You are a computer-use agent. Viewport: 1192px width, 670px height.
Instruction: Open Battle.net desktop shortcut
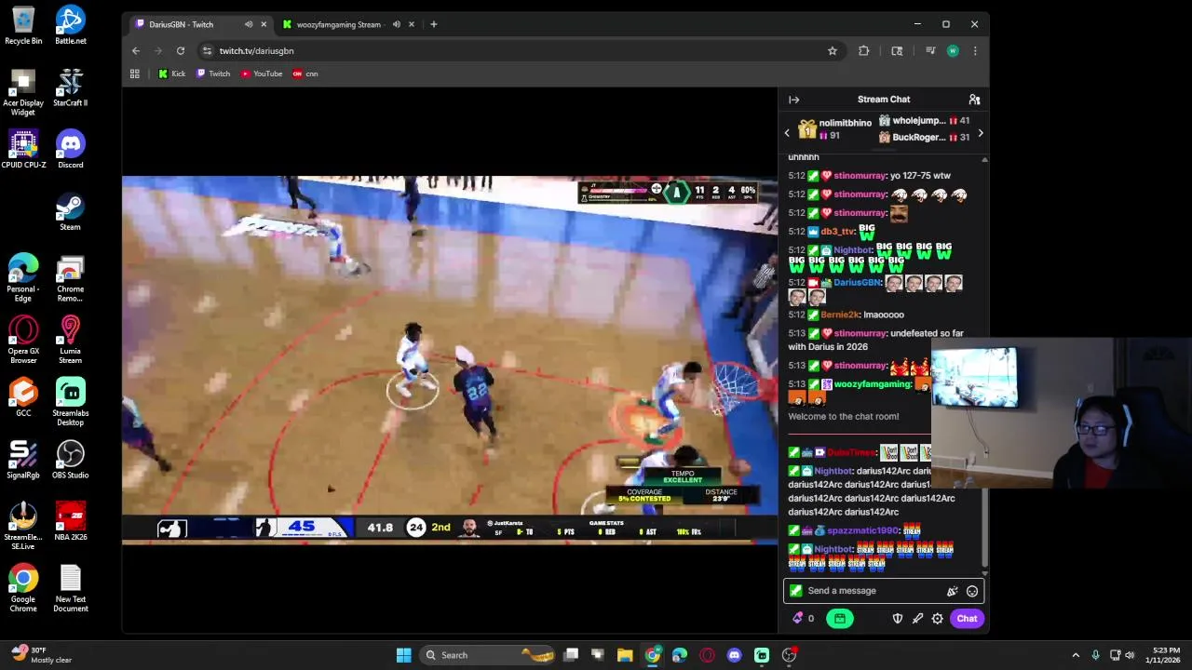click(x=71, y=26)
